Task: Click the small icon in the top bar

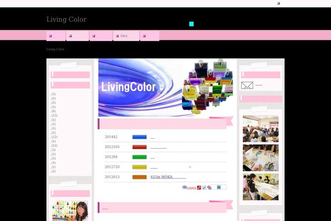Action: (x=279, y=3)
